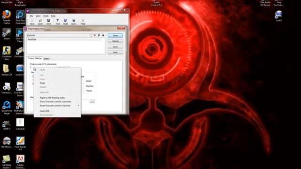Open the File menu
The height and width of the screenshot is (169, 301).
click(x=32, y=16)
